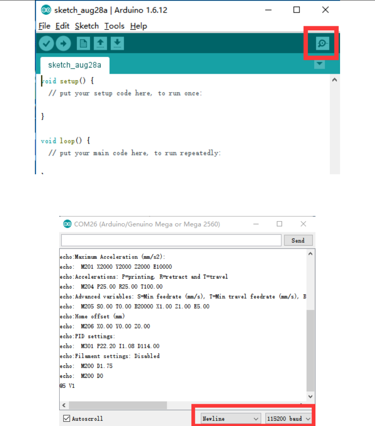Click the editor scrollbar up arrow

(x=335, y=80)
